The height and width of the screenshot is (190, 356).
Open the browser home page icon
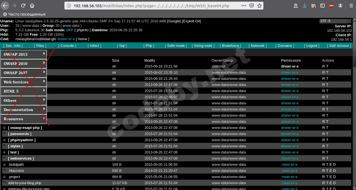coord(32,6)
